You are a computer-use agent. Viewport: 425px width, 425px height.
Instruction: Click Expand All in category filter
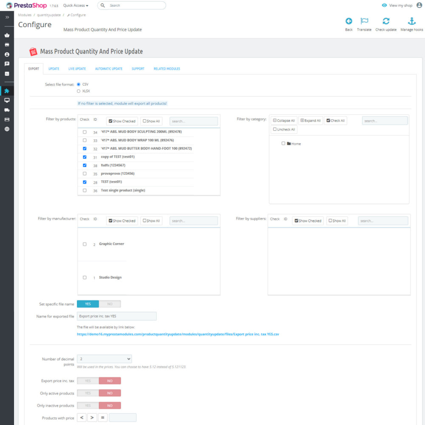coord(310,121)
